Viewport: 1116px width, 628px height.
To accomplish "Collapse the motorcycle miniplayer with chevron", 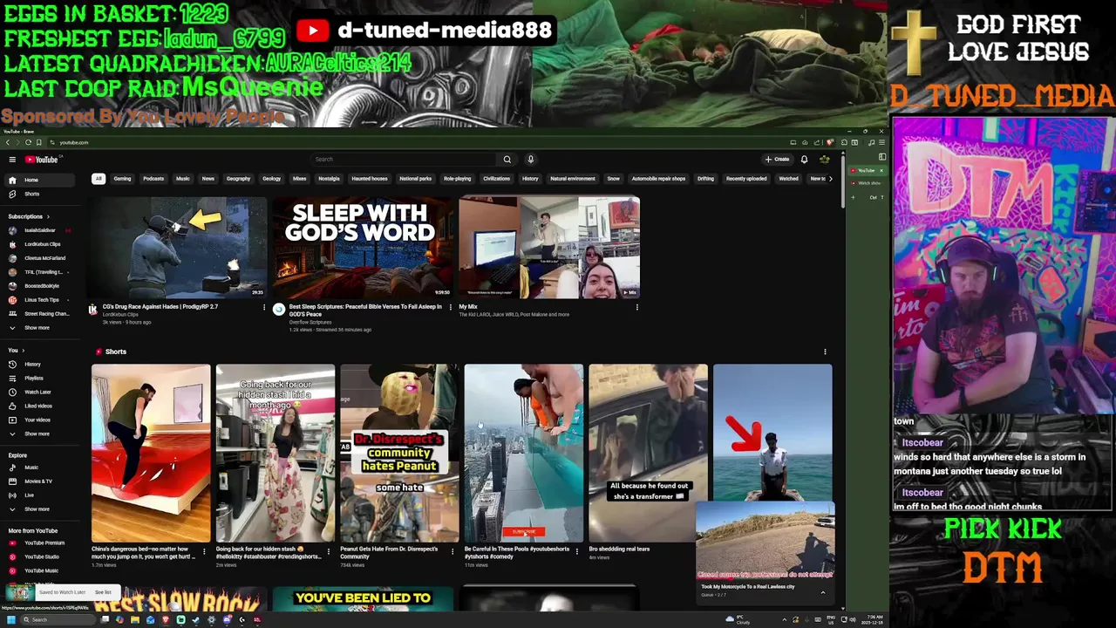I will coord(822,592).
